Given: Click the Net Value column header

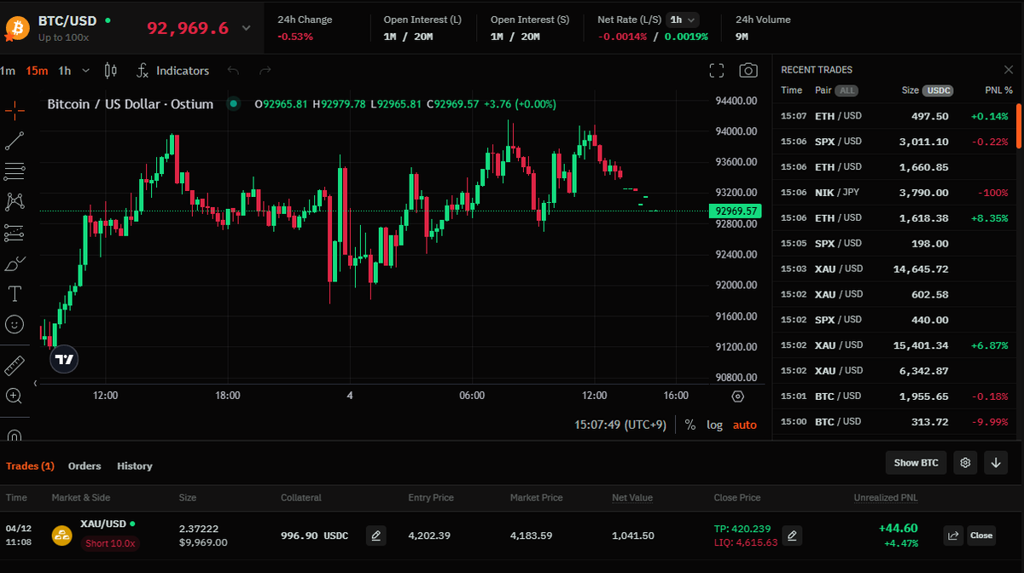Looking at the screenshot, I should [632, 497].
